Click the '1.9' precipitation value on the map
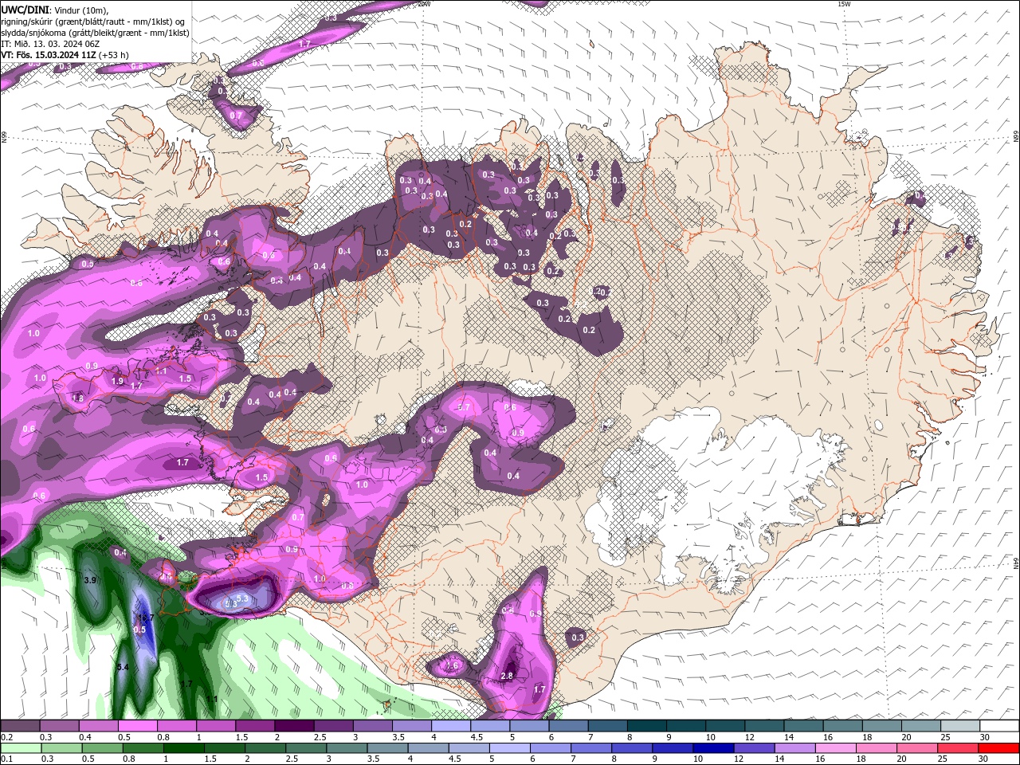1020x765 pixels. 118,382
